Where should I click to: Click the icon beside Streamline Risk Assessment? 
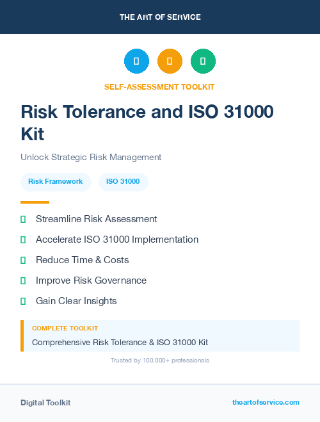pos(23,220)
